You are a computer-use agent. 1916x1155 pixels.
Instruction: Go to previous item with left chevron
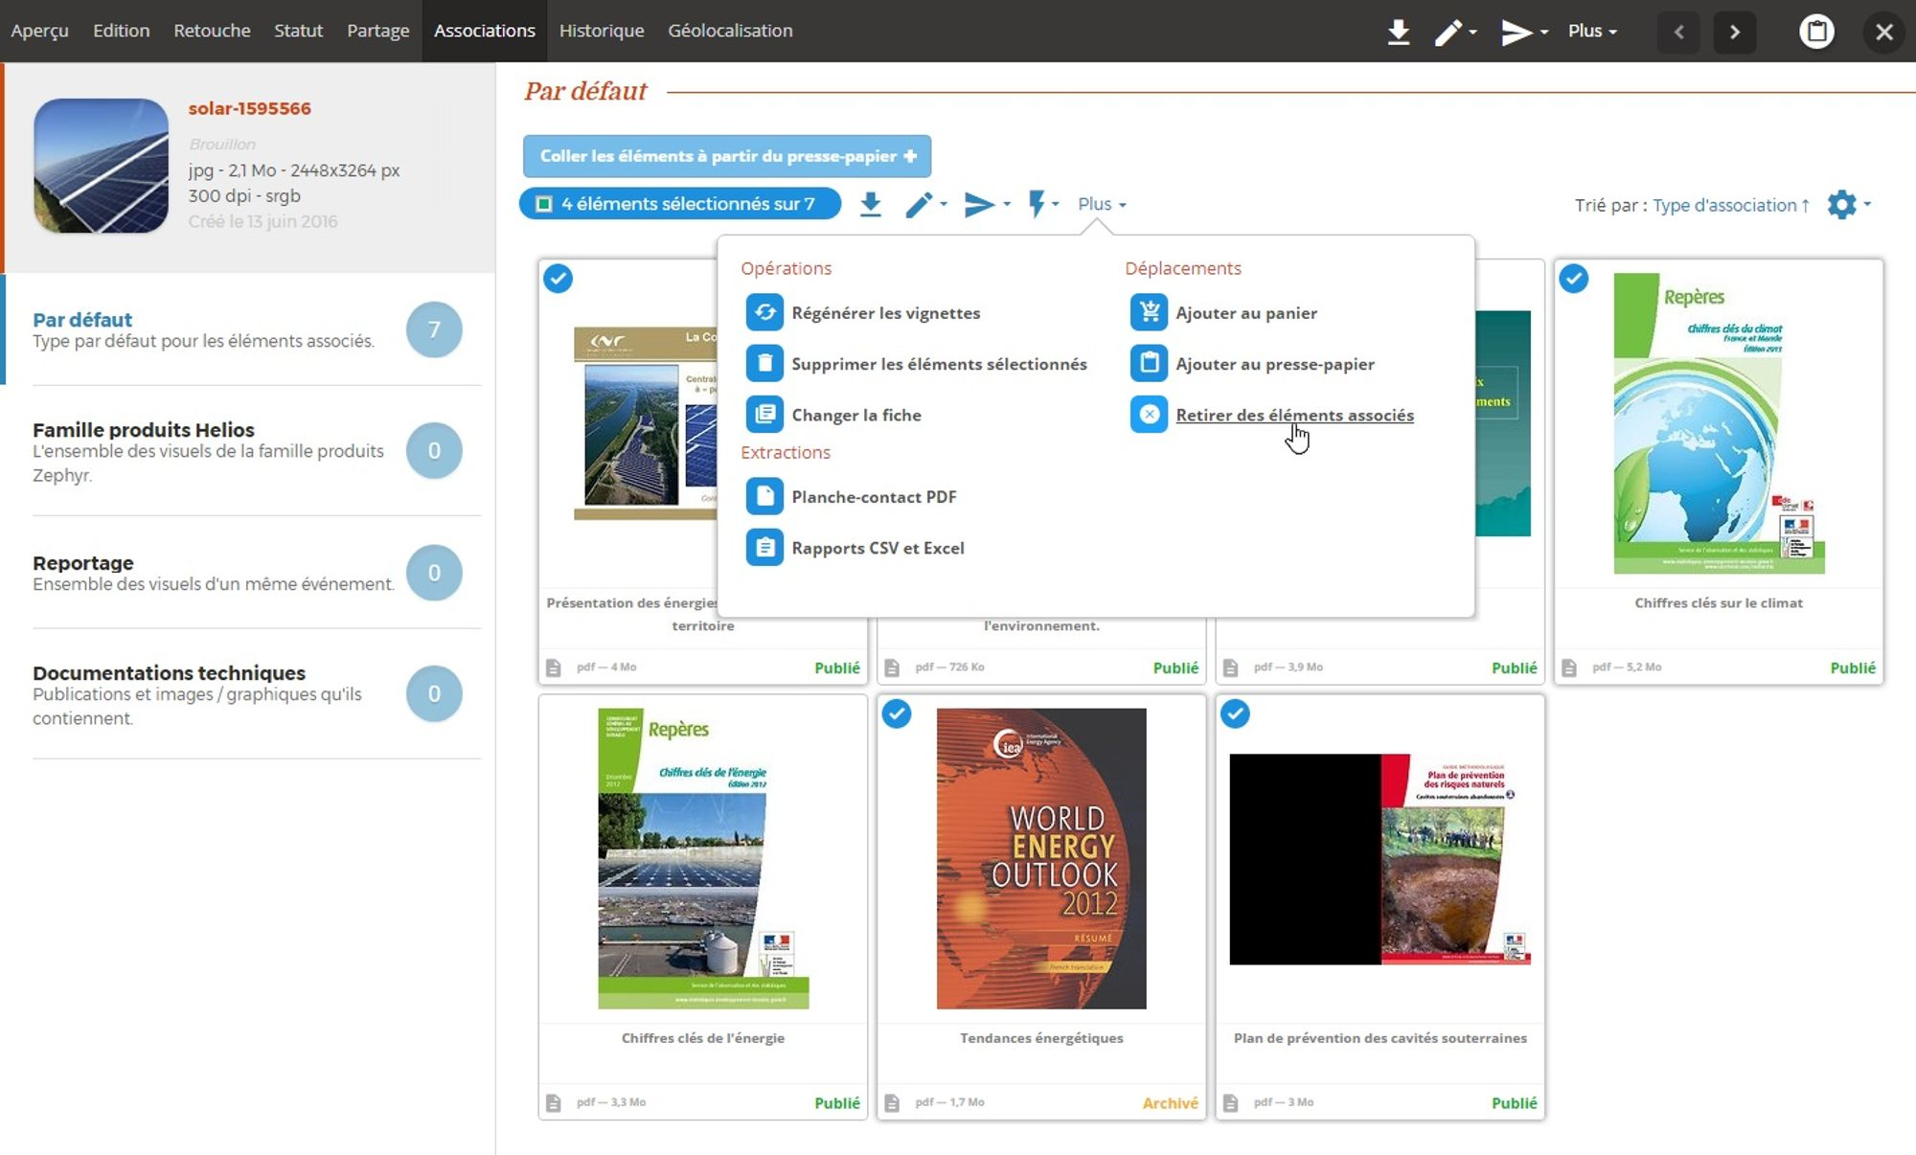pyautogui.click(x=1678, y=32)
